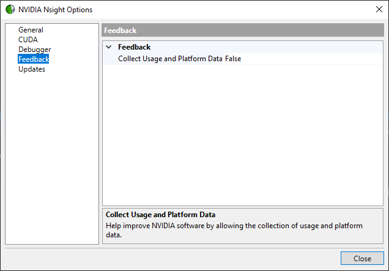Viewport: 389px width, 271px height.
Task: Close the dialog with the X button
Action: pyautogui.click(x=379, y=9)
